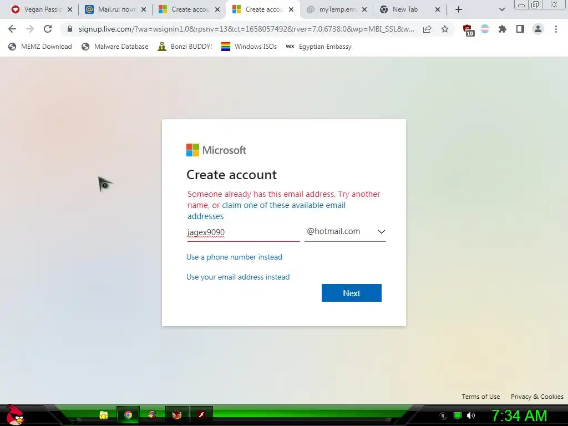568x426 pixels.
Task: Expand the @hotmail.com domain dropdown
Action: coord(345,231)
